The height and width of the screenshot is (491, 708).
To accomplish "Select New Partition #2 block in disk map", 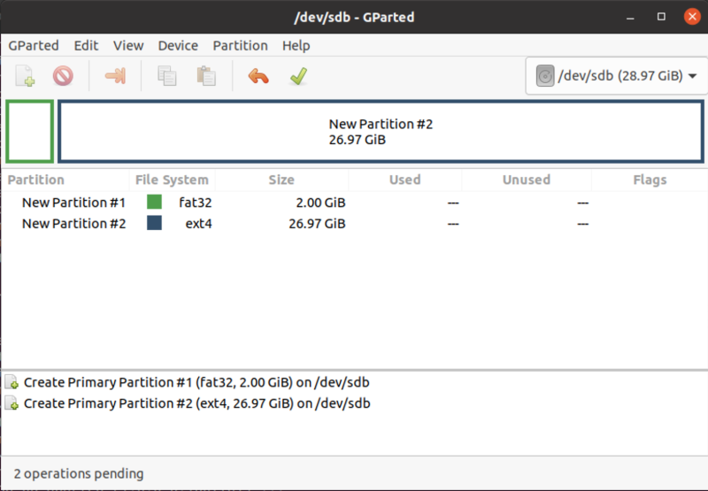I will coord(381,131).
